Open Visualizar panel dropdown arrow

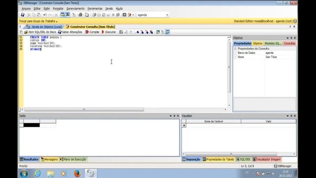[x=287, y=116]
